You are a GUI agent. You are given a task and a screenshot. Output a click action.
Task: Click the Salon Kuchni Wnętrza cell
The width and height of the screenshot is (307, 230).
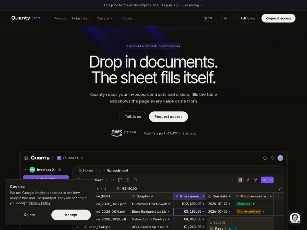click(x=152, y=219)
